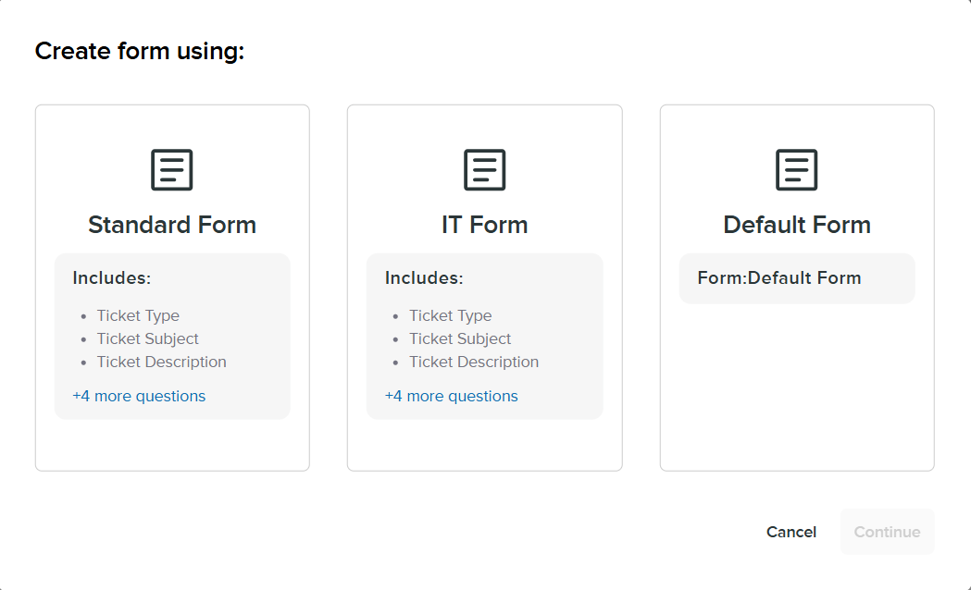Expand +4 more questions in Standard Form

[139, 396]
